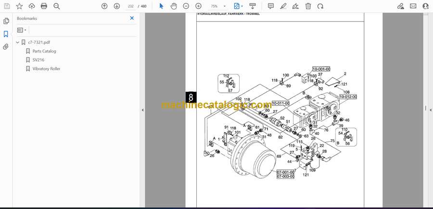433x209 pixels.
Task: Click the fit page view icon
Action: [x=236, y=6]
